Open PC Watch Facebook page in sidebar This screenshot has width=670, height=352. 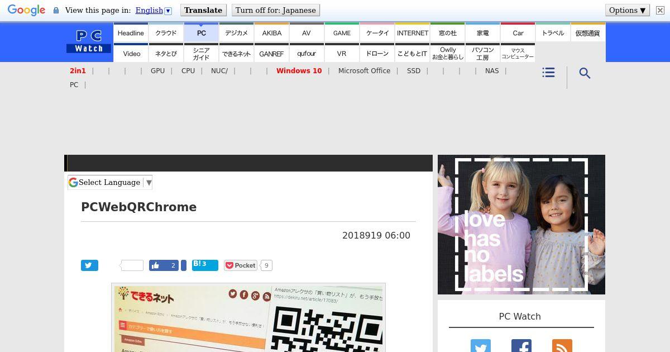(521, 346)
